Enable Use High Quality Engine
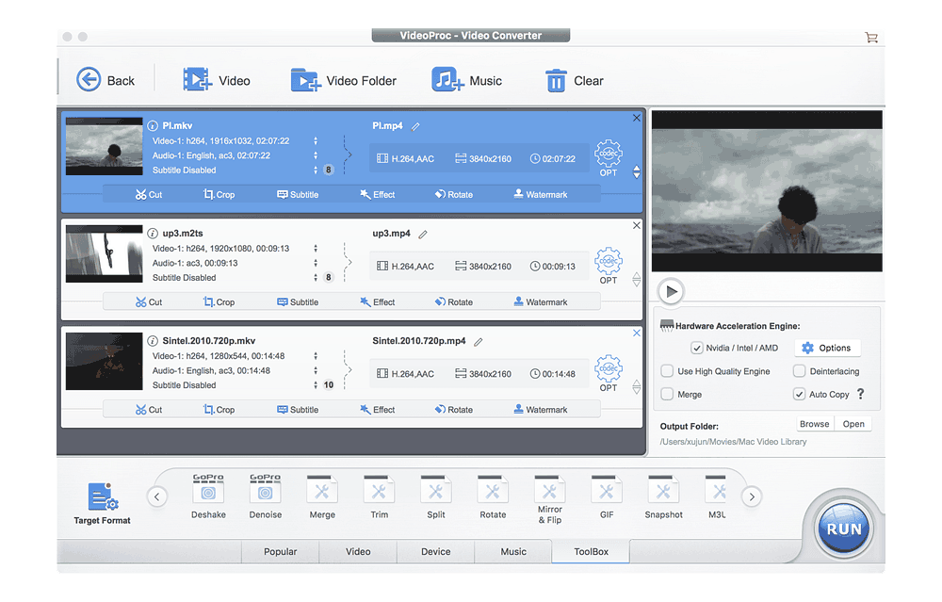 coord(667,371)
